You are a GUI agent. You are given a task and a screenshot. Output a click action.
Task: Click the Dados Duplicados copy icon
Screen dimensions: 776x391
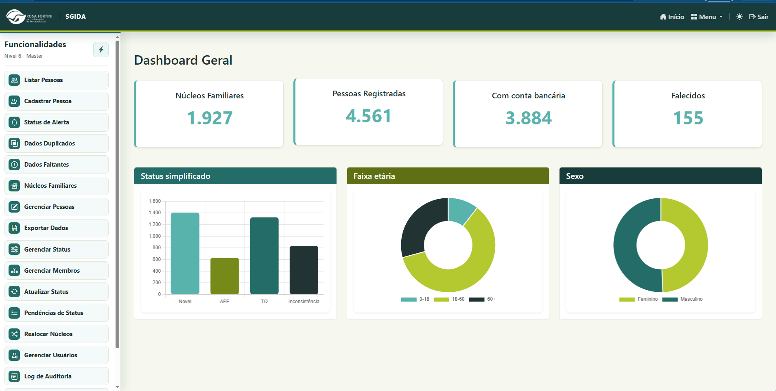[15, 143]
